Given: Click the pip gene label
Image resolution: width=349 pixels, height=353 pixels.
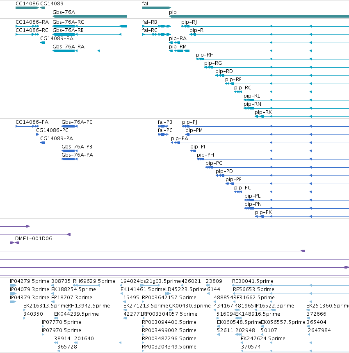Looking at the screenshot, I should pos(173,12).
